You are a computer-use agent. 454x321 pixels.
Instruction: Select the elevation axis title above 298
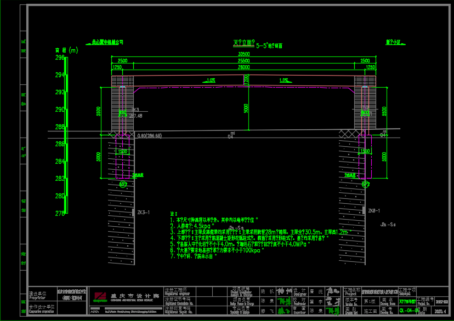(66, 50)
